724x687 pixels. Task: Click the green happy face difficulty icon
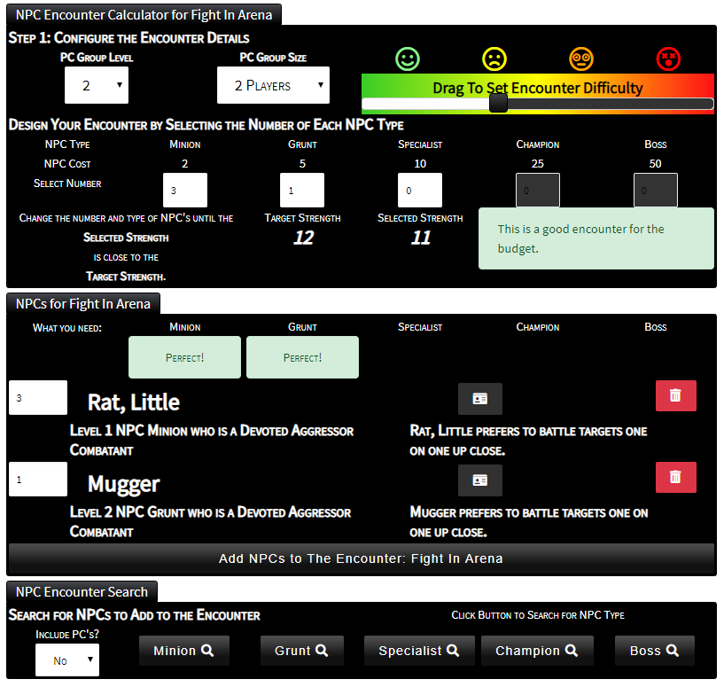click(x=408, y=59)
